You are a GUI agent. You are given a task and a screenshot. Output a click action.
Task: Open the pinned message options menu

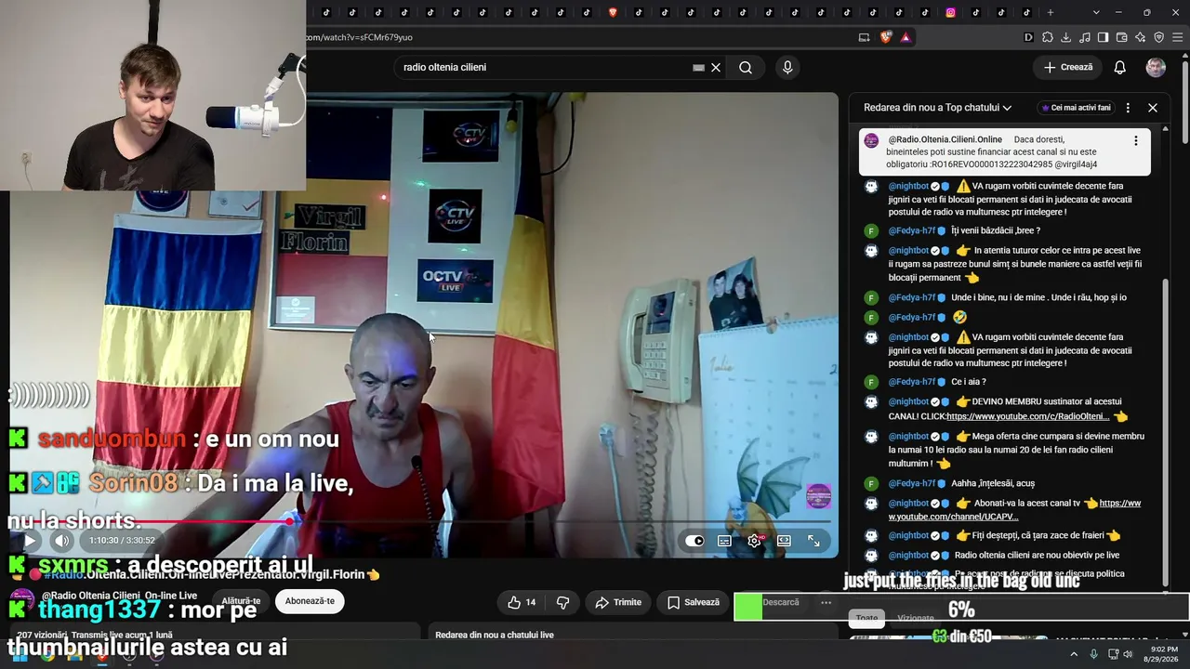[1135, 140]
